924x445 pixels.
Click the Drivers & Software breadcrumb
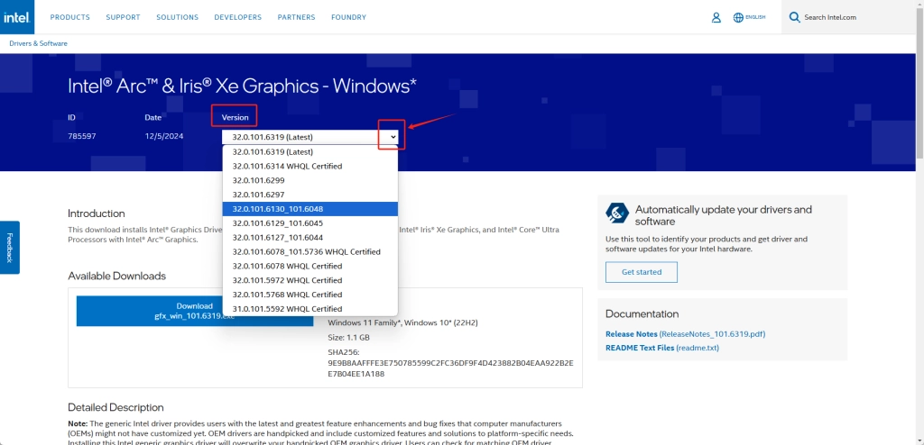[x=38, y=43]
